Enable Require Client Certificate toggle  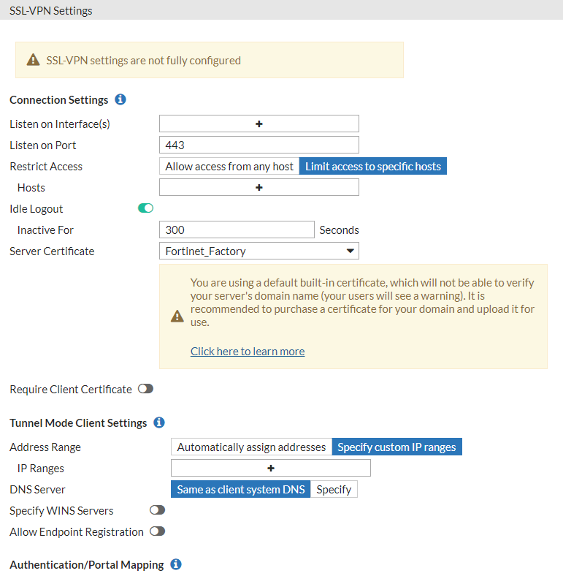pyautogui.click(x=146, y=389)
